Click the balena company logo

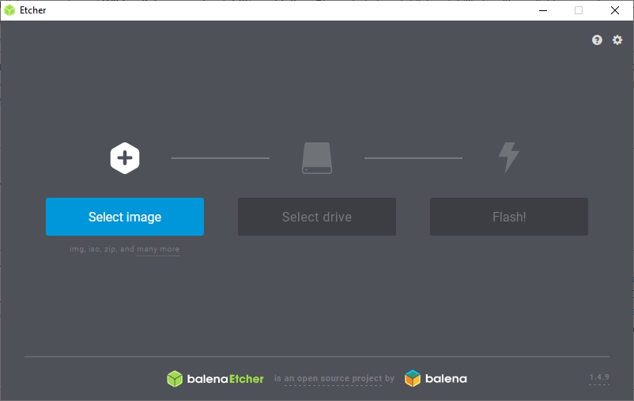(436, 379)
